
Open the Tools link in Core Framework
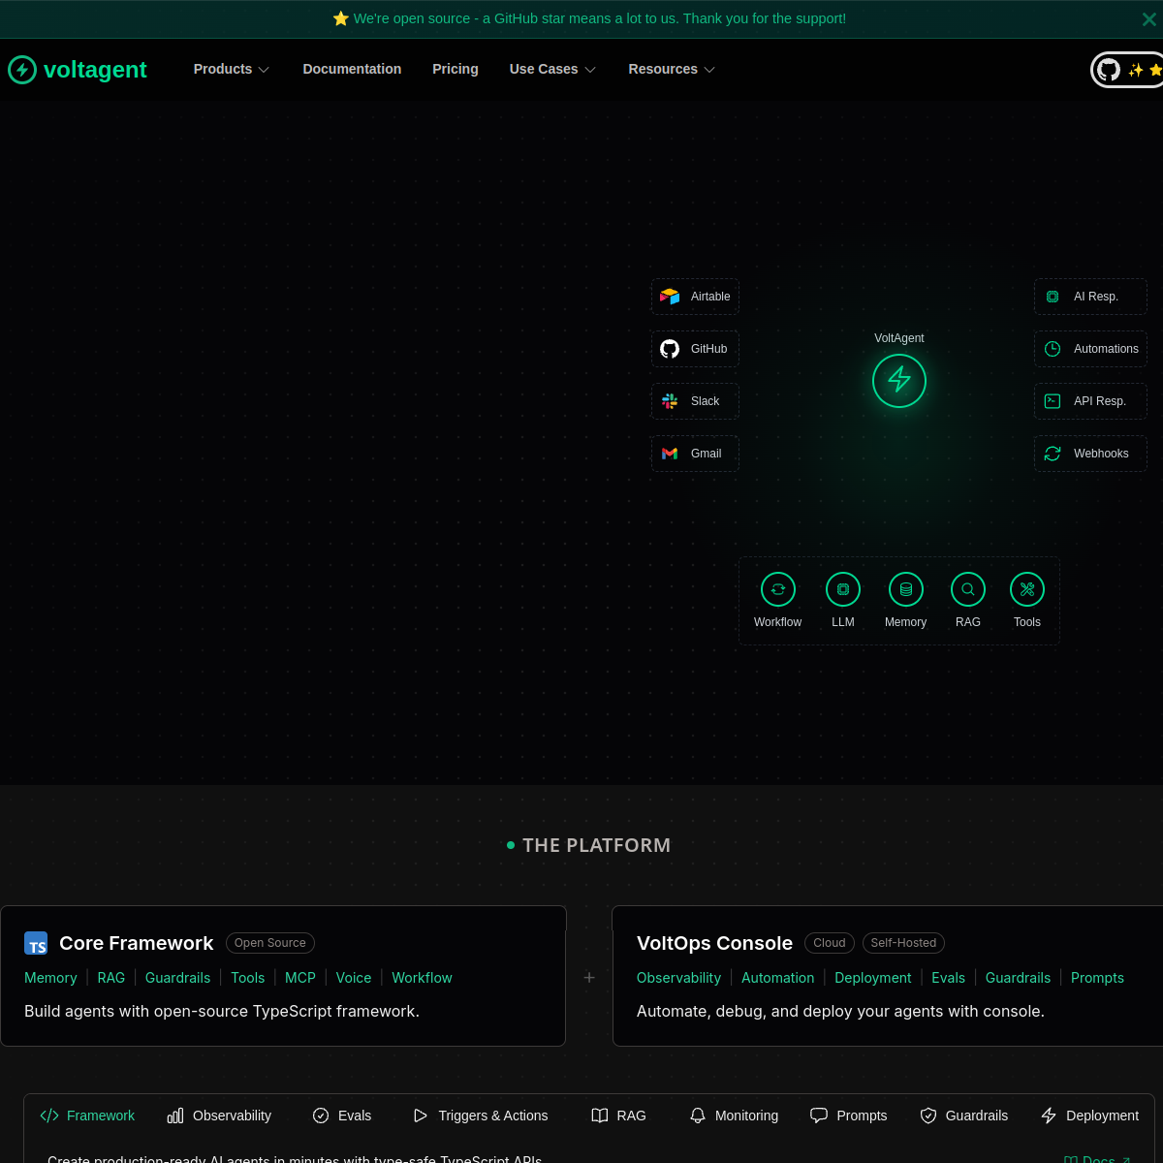248,978
